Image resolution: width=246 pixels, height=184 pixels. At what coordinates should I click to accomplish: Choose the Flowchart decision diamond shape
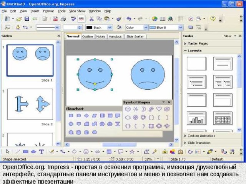tap(86, 116)
